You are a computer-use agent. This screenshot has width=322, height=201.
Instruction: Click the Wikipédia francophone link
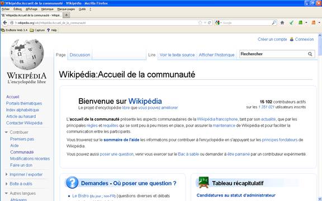pos(217,119)
